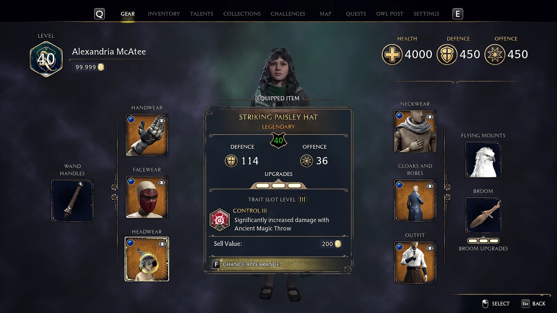The height and width of the screenshot is (313, 557).
Task: Open the Talents tab
Action: (x=202, y=14)
